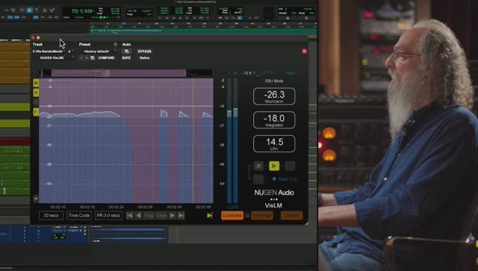Click the history overview strip above graph
Screen dimensions: 478x271
(x=127, y=73)
